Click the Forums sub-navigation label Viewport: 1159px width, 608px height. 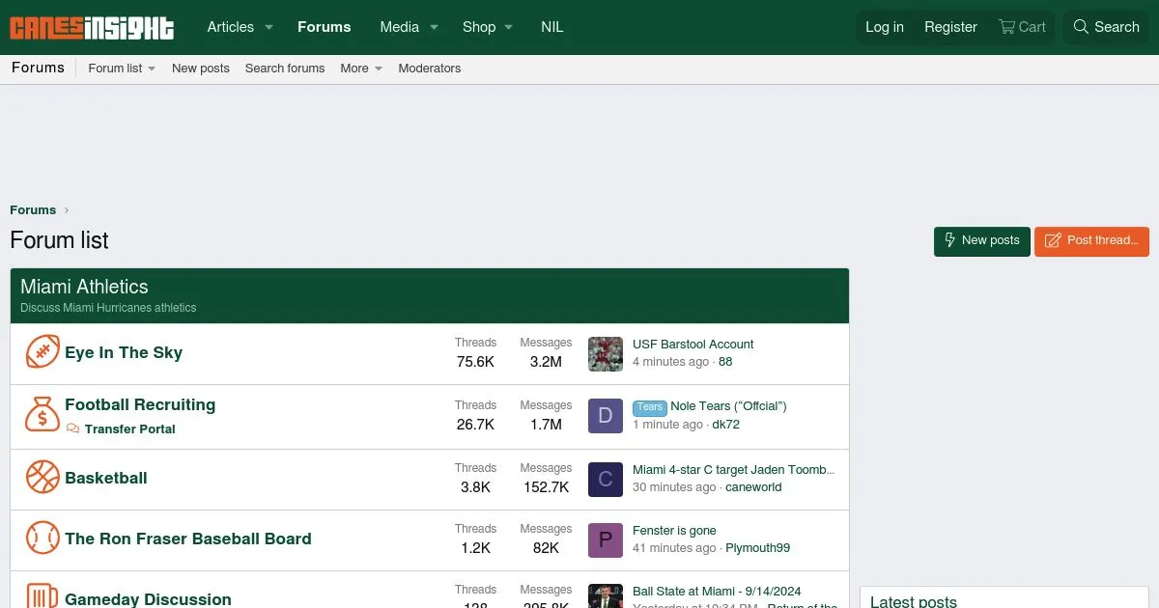38,68
